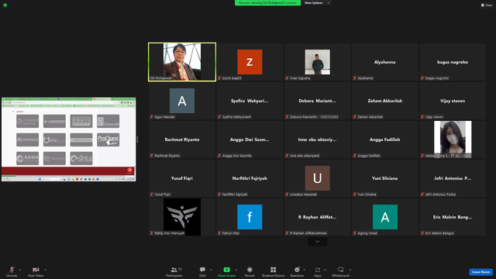Click the Yusuf Fiqri participant tile
496x279 pixels.
click(x=182, y=178)
